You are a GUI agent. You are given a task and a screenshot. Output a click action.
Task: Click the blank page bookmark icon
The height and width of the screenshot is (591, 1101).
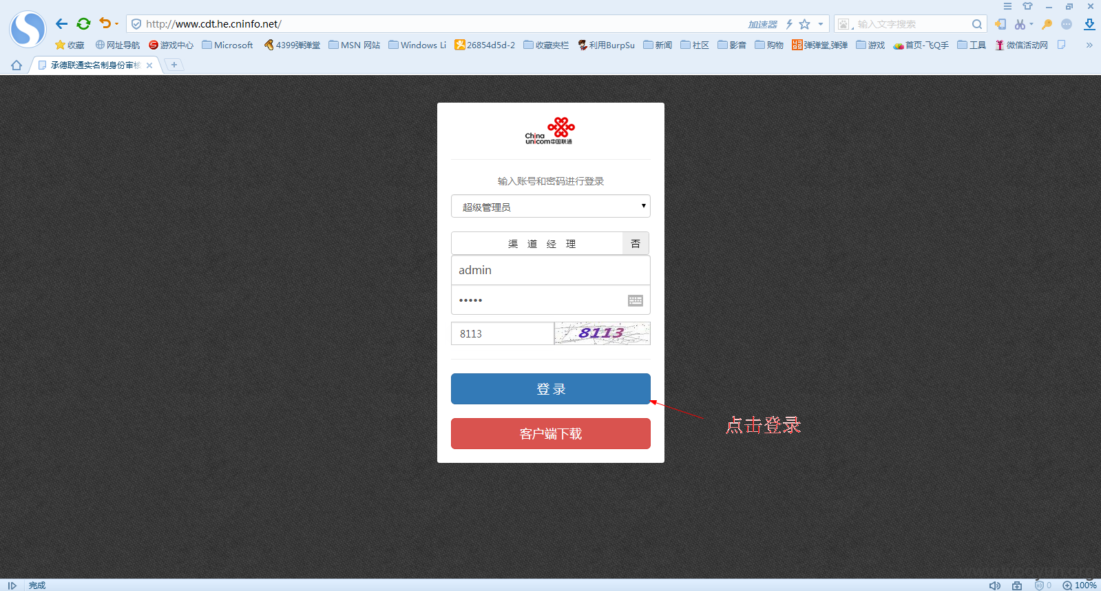[1062, 45]
